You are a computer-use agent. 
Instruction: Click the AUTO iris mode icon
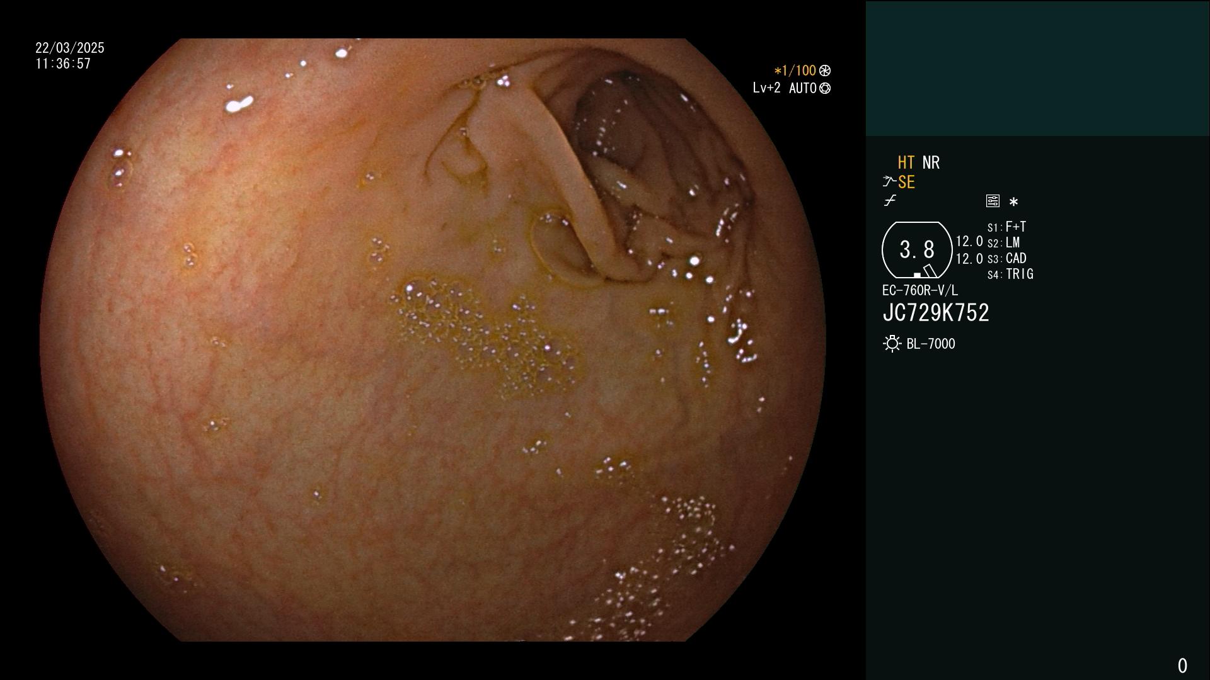[824, 89]
